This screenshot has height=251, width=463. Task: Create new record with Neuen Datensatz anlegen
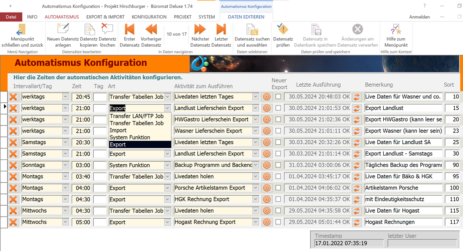click(x=63, y=30)
